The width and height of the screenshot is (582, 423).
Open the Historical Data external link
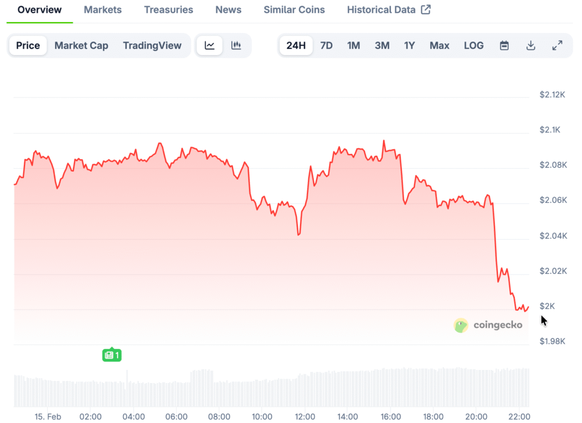coord(389,10)
